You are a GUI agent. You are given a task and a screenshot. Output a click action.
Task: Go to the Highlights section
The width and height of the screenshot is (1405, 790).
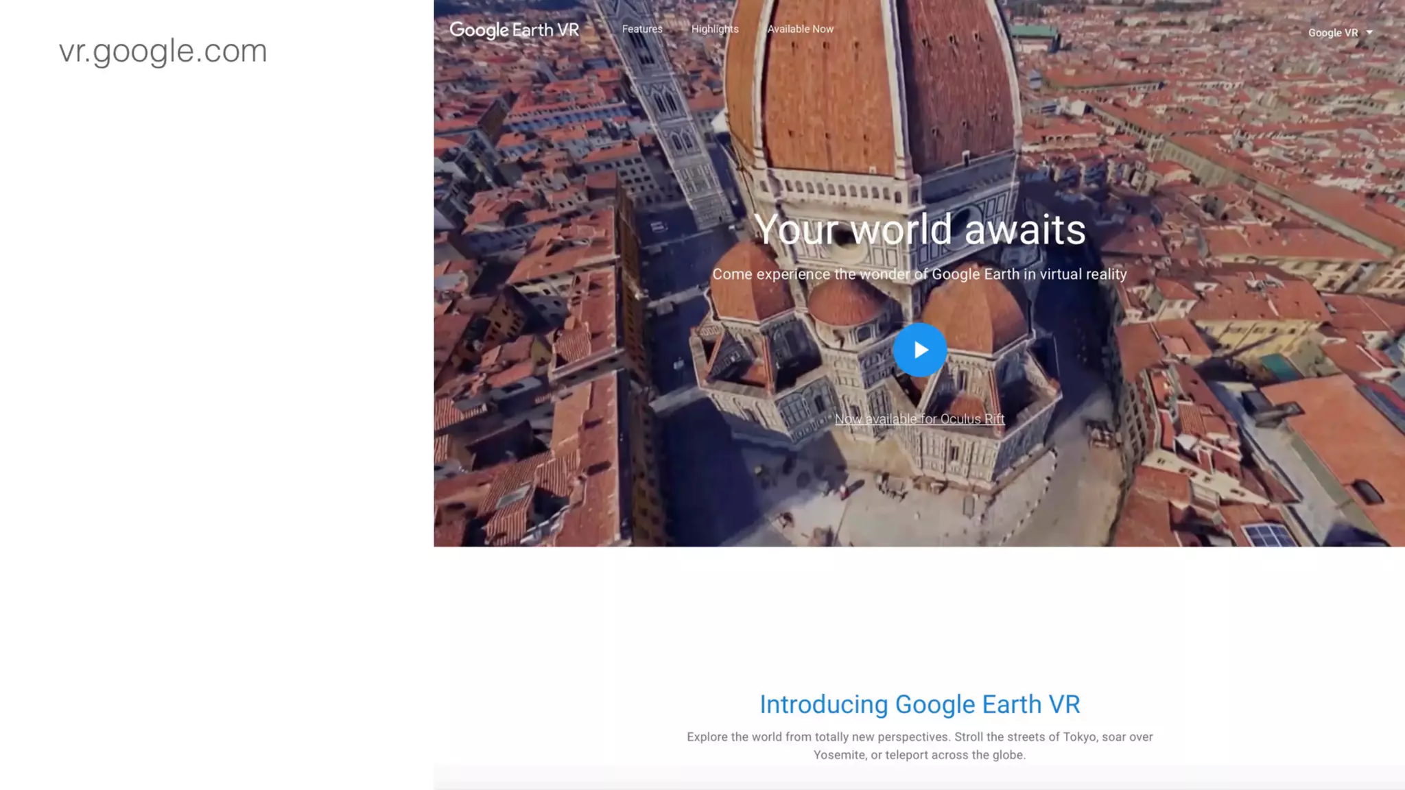(715, 29)
